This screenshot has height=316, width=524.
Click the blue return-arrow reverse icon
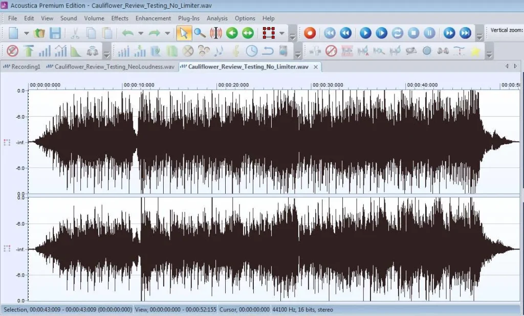(268, 51)
